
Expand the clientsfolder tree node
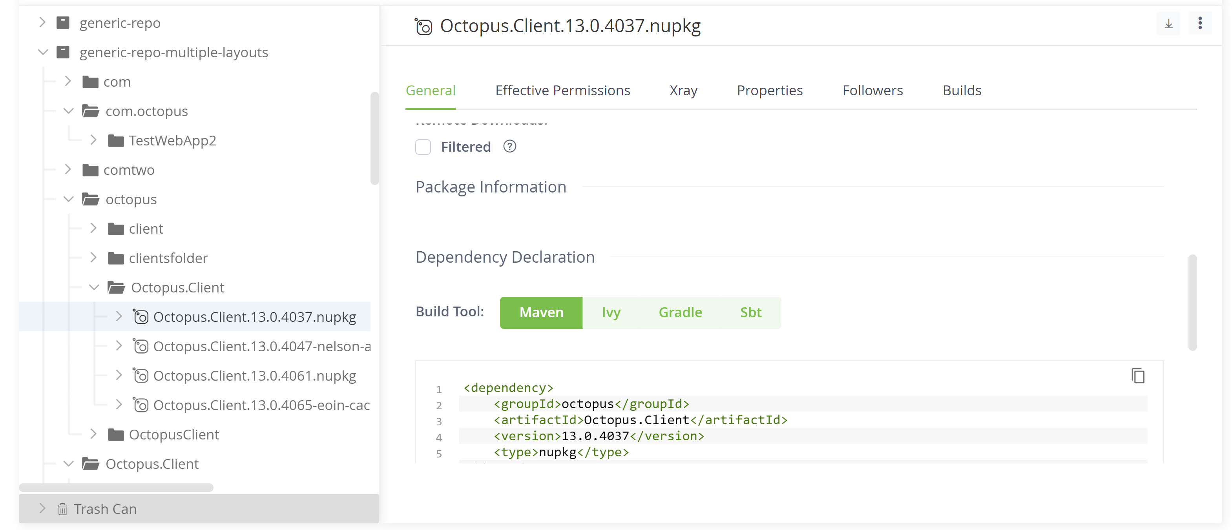click(94, 258)
